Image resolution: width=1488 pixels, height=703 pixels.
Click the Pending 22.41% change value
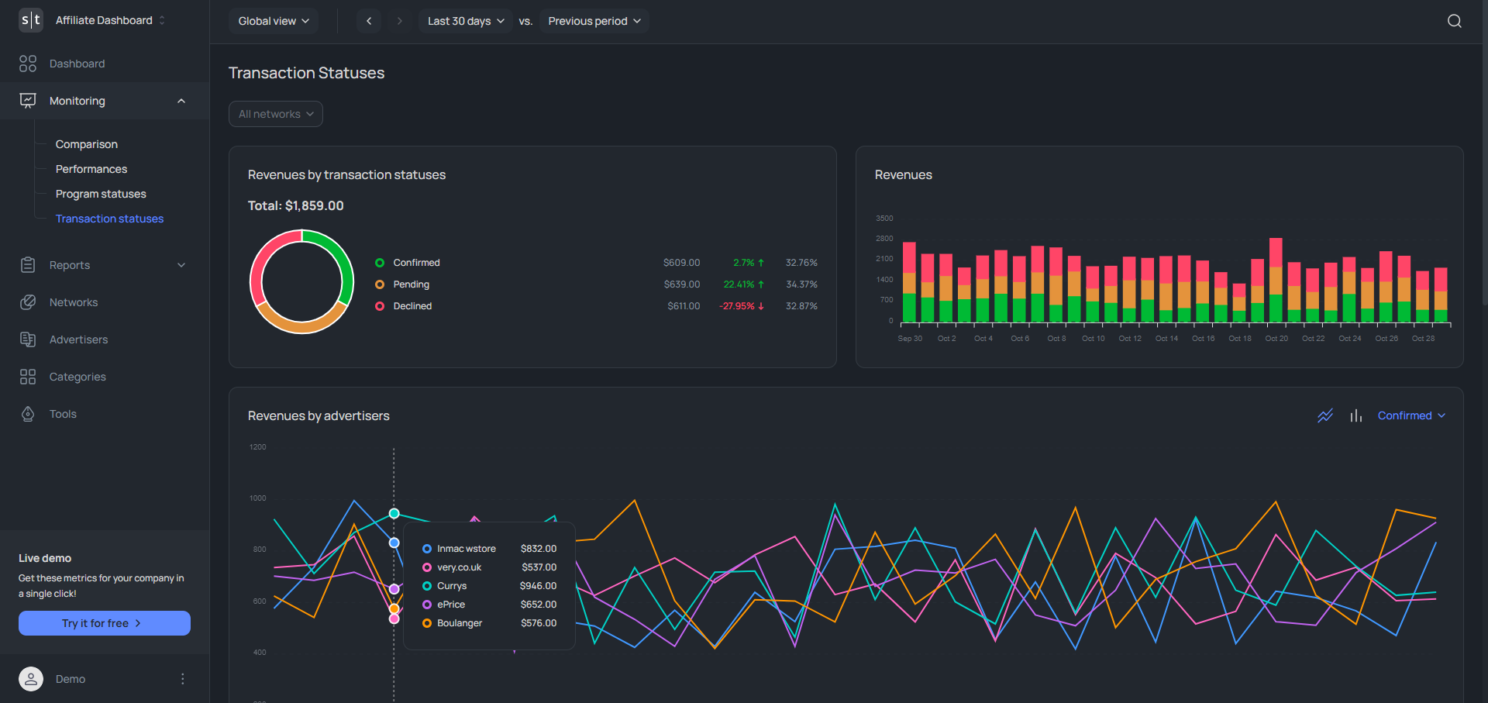743,284
